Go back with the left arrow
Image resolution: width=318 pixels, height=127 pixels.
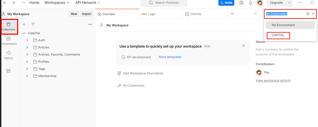click(14, 3)
